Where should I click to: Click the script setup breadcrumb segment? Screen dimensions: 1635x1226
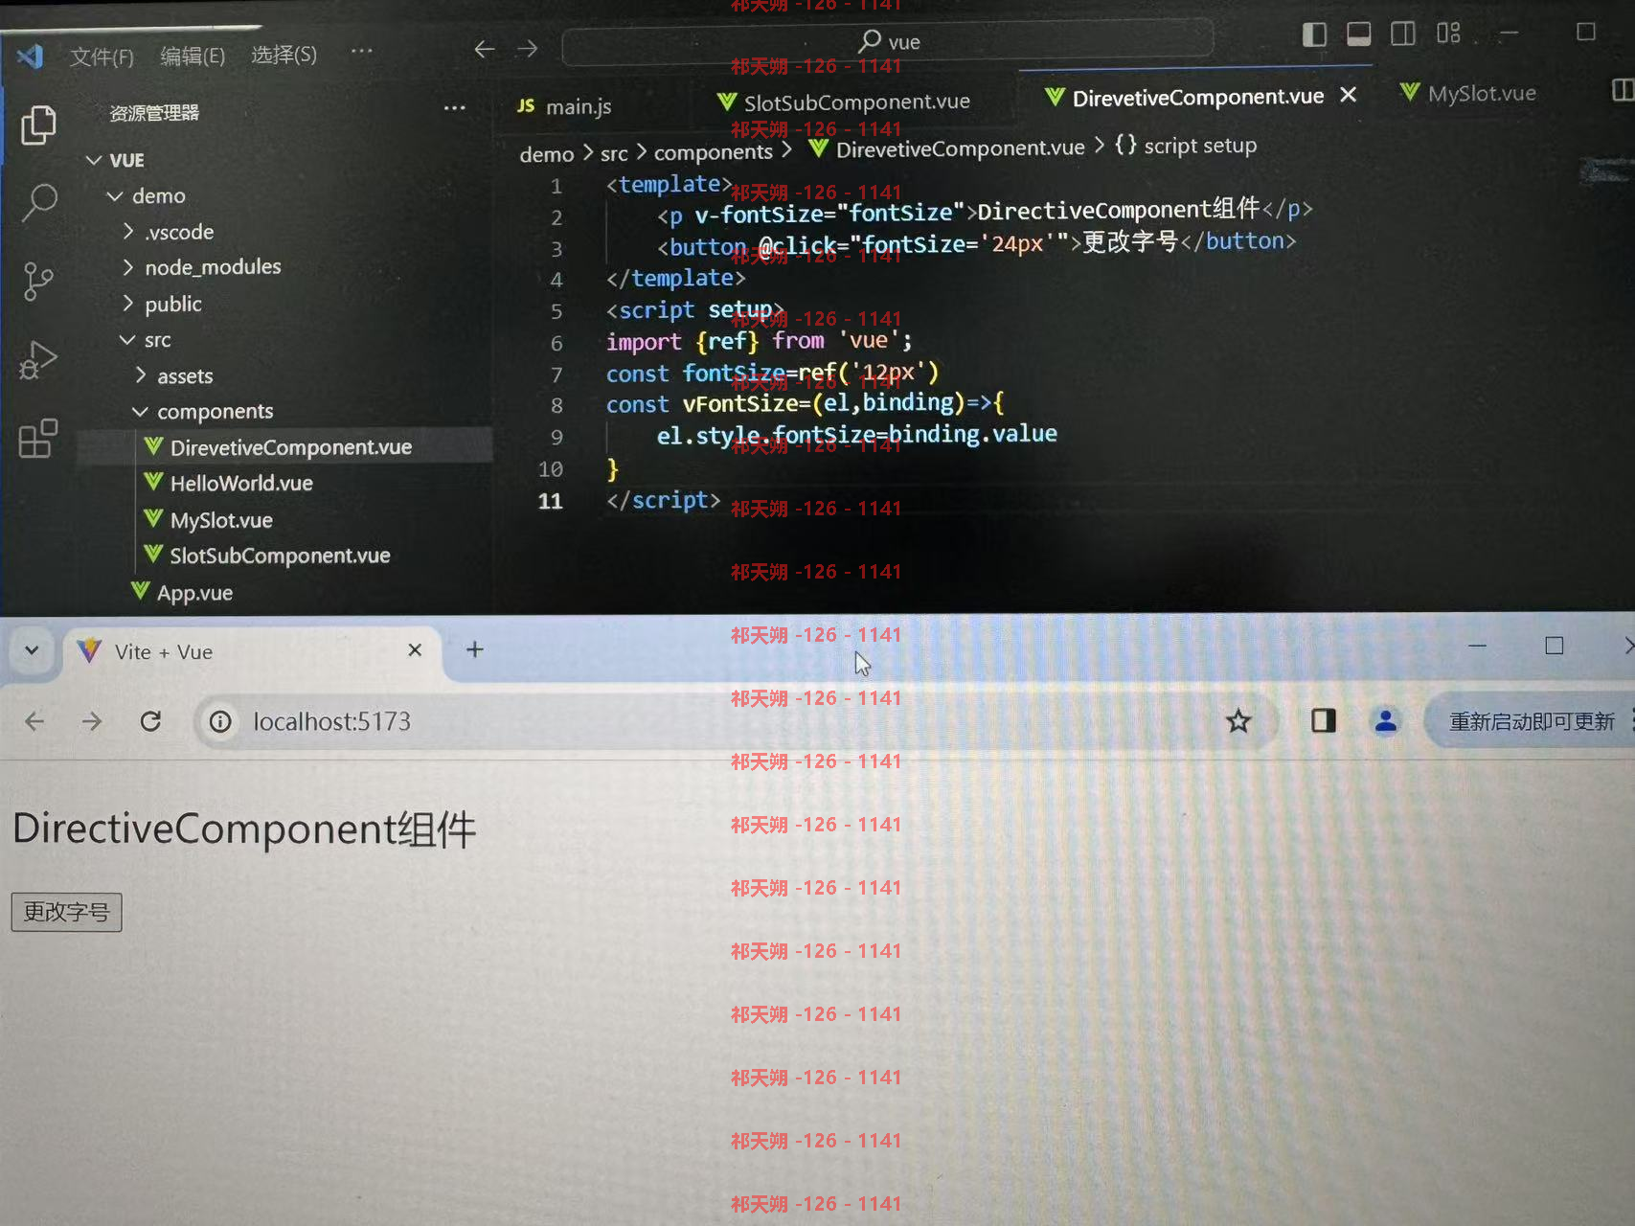(1187, 146)
